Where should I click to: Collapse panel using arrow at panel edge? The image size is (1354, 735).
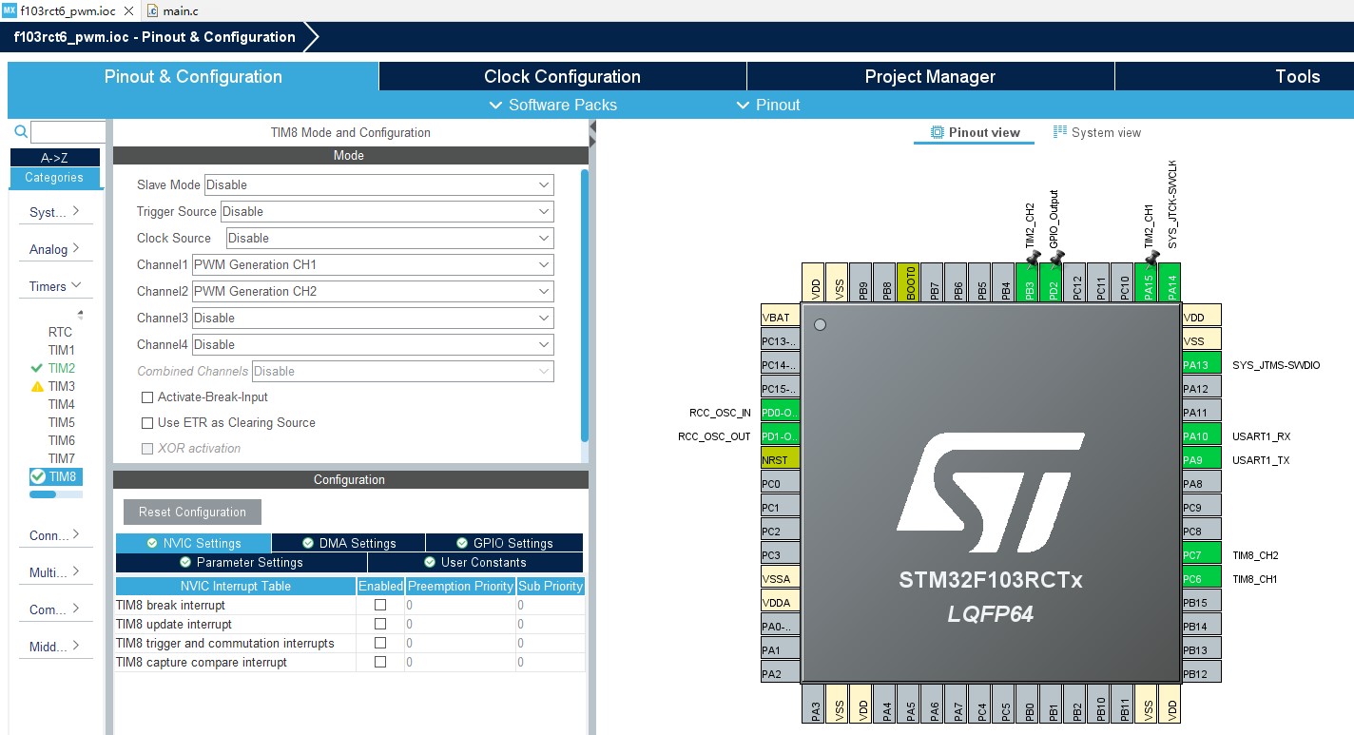(592, 126)
